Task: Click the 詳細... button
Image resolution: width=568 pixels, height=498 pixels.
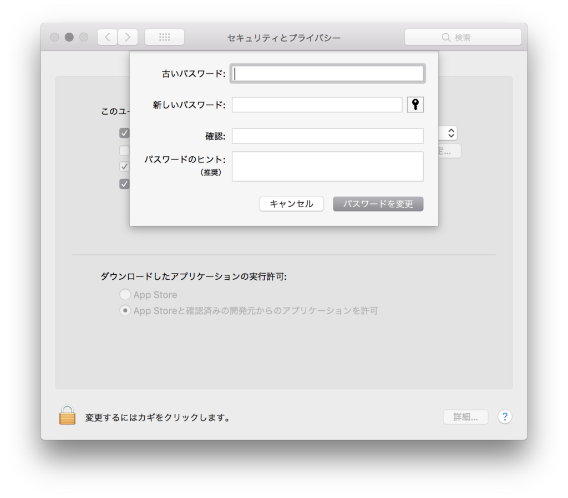Action: click(465, 417)
